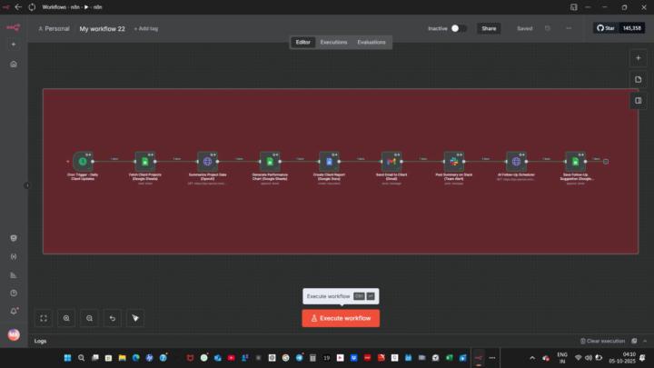Image resolution: width=654 pixels, height=368 pixels.
Task: Fit the workflow to view
Action: point(44,318)
